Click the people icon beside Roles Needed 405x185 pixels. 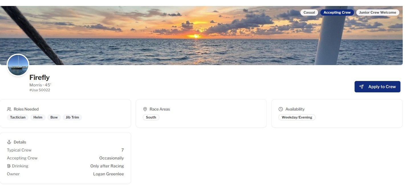pyautogui.click(x=9, y=109)
